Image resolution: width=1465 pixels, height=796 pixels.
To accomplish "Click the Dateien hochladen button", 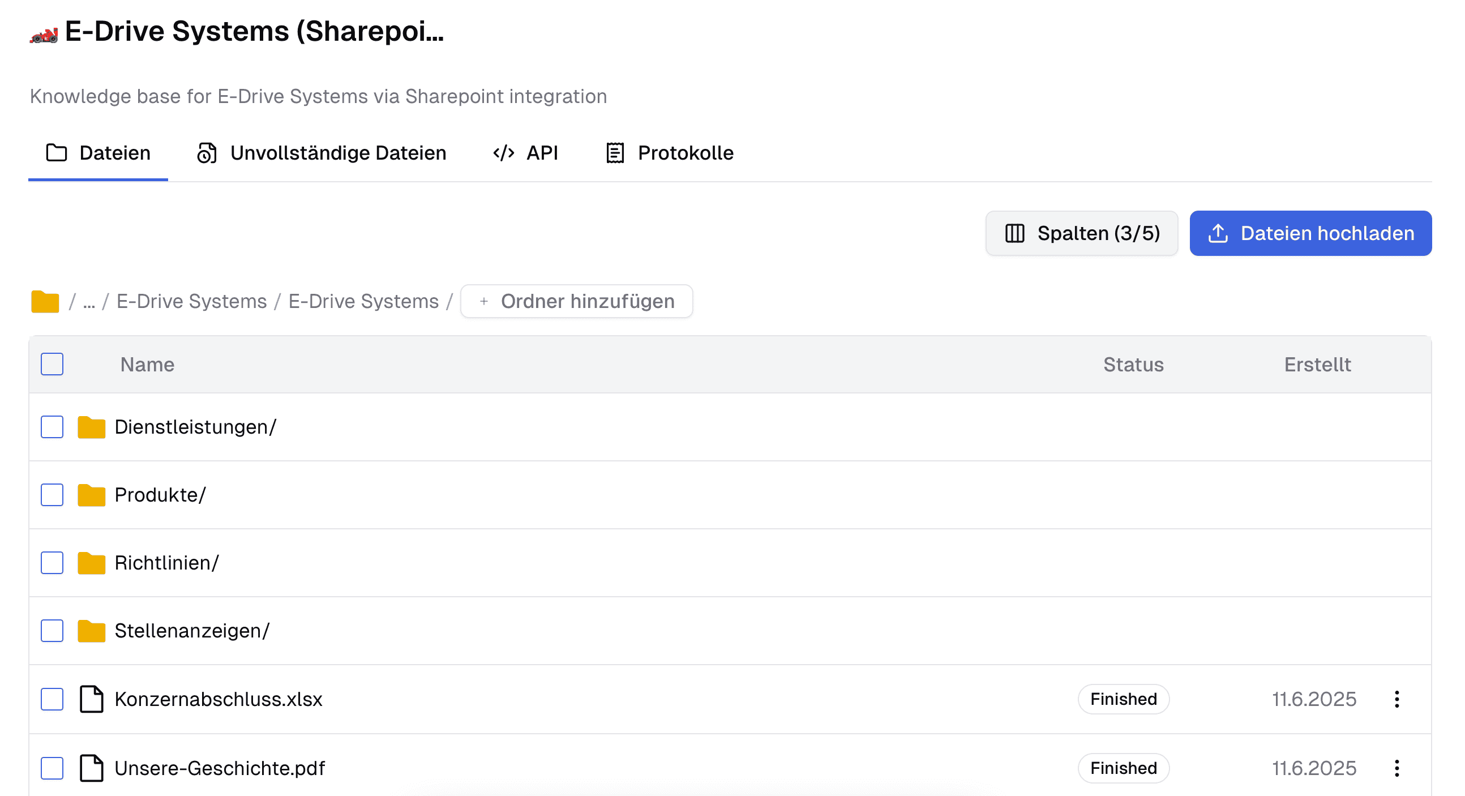I will 1310,233.
